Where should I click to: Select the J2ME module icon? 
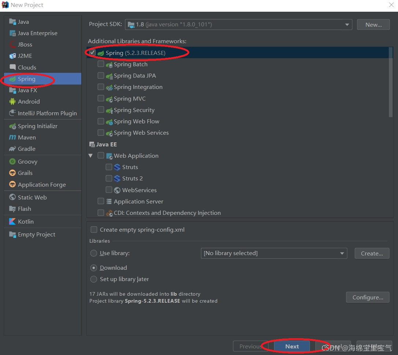[12, 56]
